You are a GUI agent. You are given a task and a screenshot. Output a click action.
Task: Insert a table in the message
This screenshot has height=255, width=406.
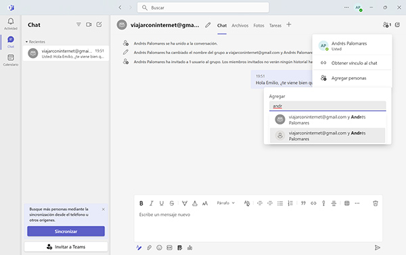click(347, 203)
